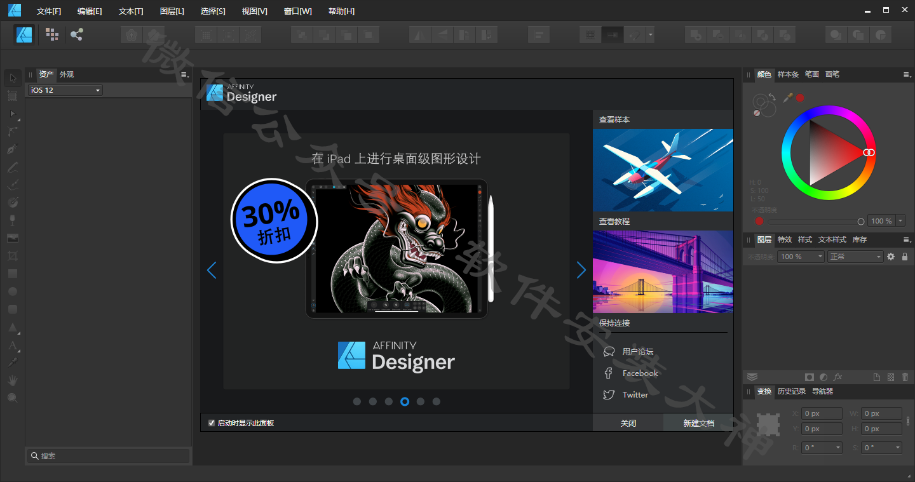Image resolution: width=915 pixels, height=482 pixels.
Task: Select the Pencil tool
Action: click(13, 167)
